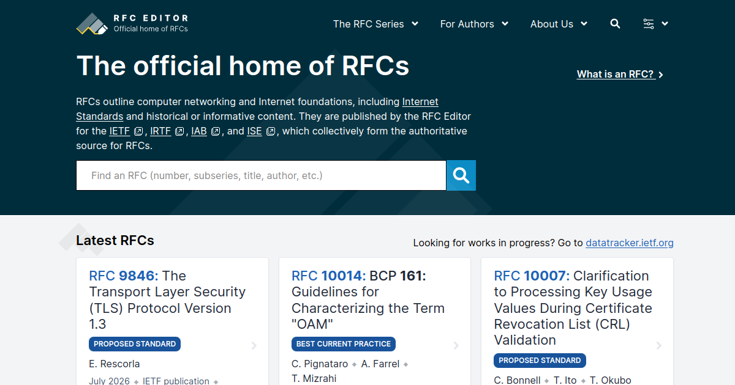735x385 pixels.
Task: Click author T. Ito
Action: click(565, 380)
